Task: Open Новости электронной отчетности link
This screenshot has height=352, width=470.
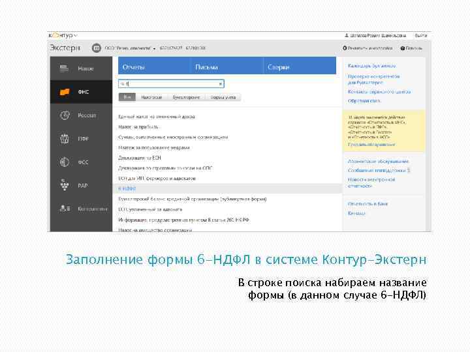Action: tap(371, 183)
